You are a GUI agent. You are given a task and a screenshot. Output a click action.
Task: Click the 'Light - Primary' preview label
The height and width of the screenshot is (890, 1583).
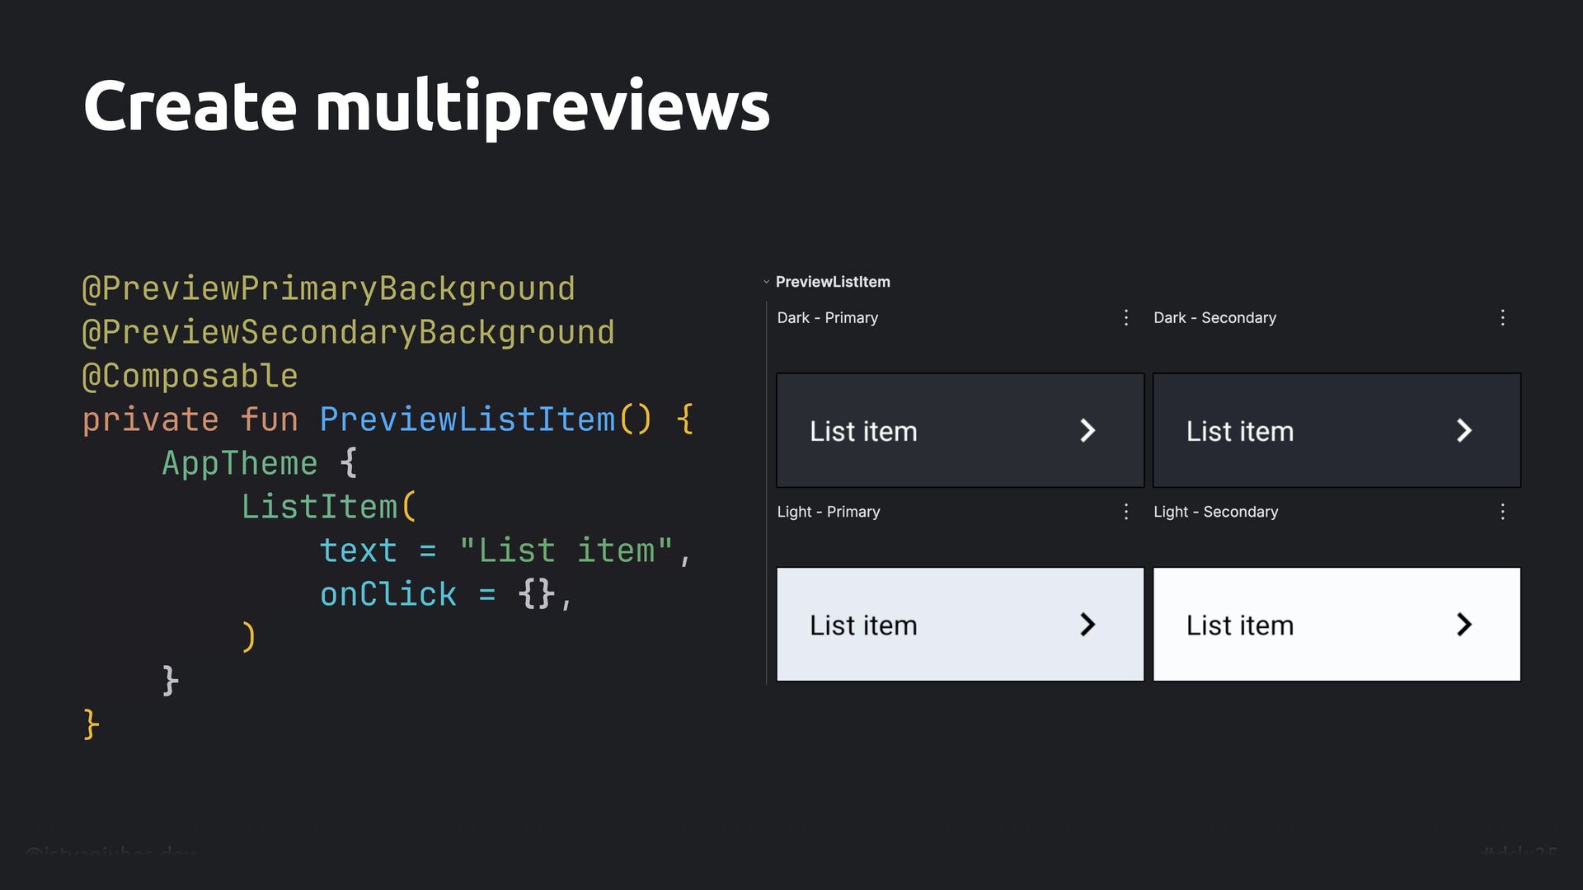(829, 512)
